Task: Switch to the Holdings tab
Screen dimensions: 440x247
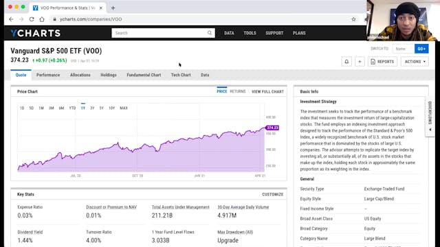Action: click(x=109, y=75)
